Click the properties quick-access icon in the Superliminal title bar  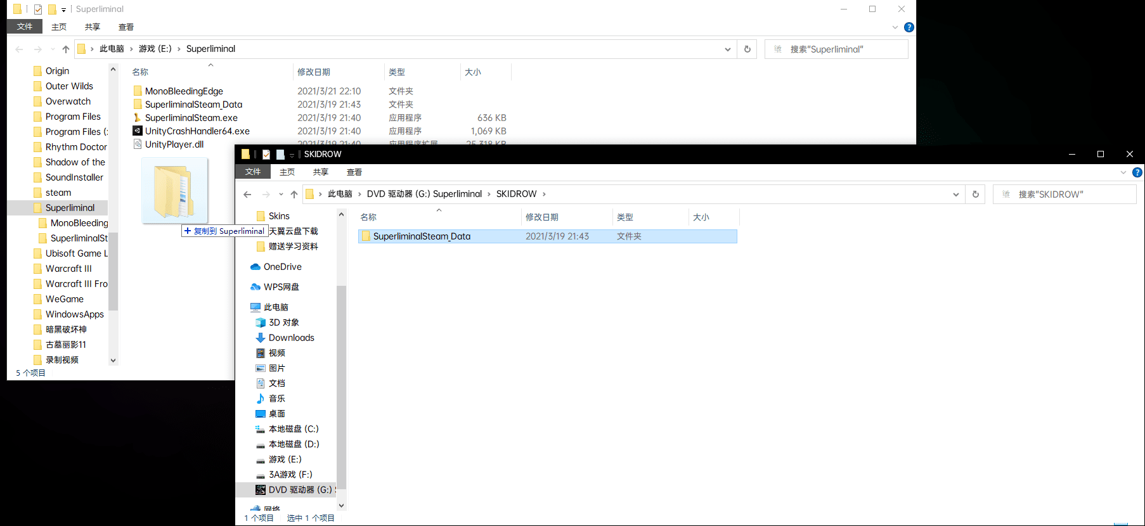click(38, 9)
